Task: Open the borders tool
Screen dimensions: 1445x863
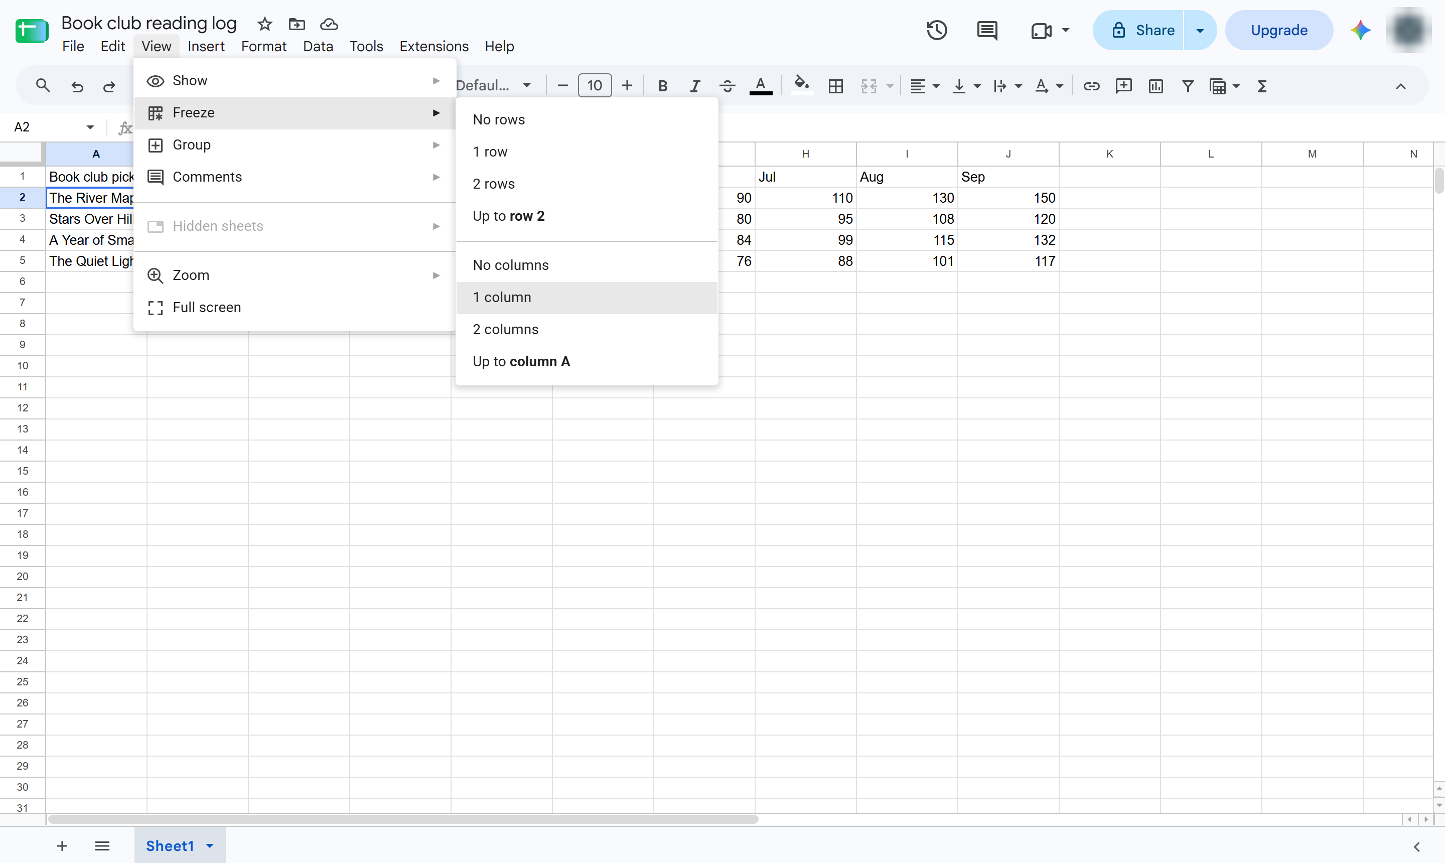Action: 835,86
